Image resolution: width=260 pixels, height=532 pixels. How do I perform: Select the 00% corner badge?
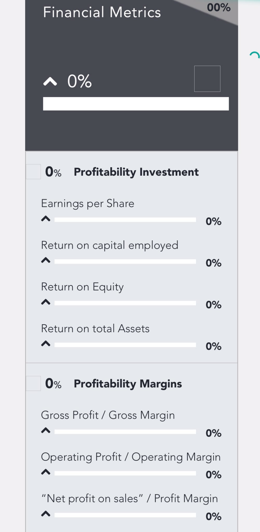coord(219,8)
